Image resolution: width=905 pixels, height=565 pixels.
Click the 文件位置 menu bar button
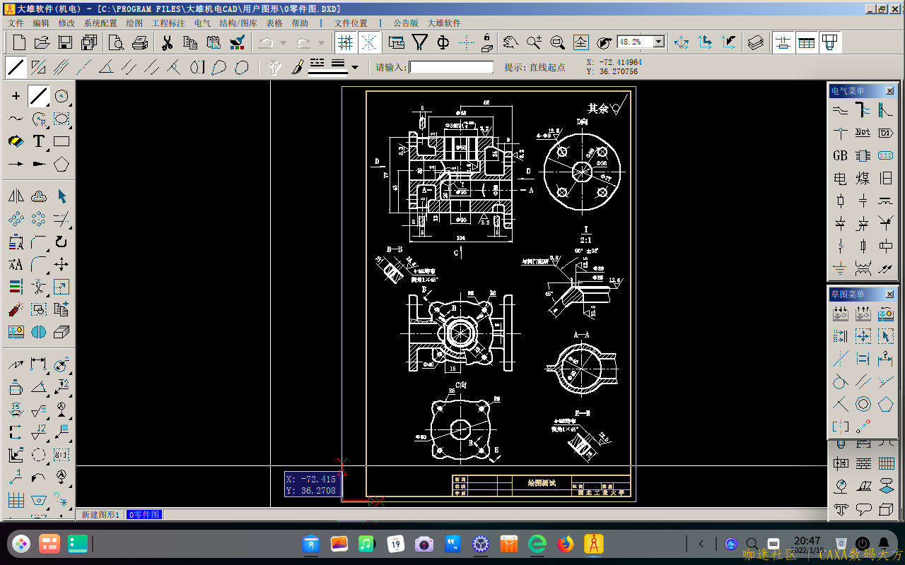click(x=351, y=23)
